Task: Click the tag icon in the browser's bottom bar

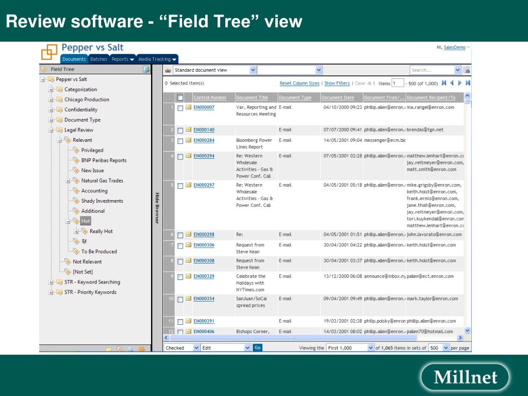Action: 120,349
